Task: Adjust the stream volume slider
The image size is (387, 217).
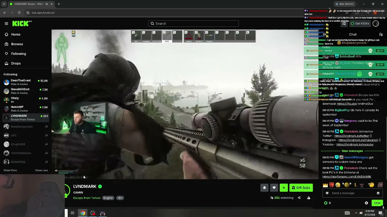Action: (68, 171)
